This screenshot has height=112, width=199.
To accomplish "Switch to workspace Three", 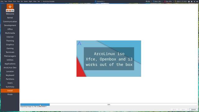I will pyautogui.click(x=10, y=1).
